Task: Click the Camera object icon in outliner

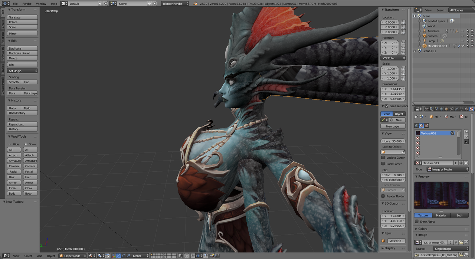Action: pyautogui.click(x=425, y=36)
